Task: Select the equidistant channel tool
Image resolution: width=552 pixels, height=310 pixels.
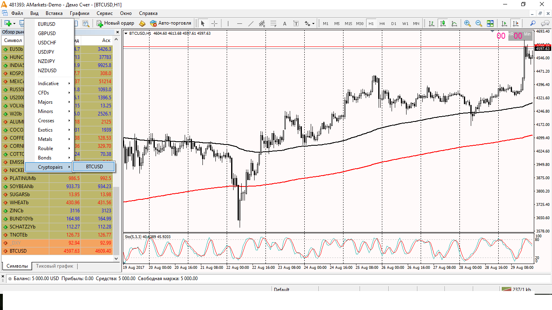Action: [262, 23]
